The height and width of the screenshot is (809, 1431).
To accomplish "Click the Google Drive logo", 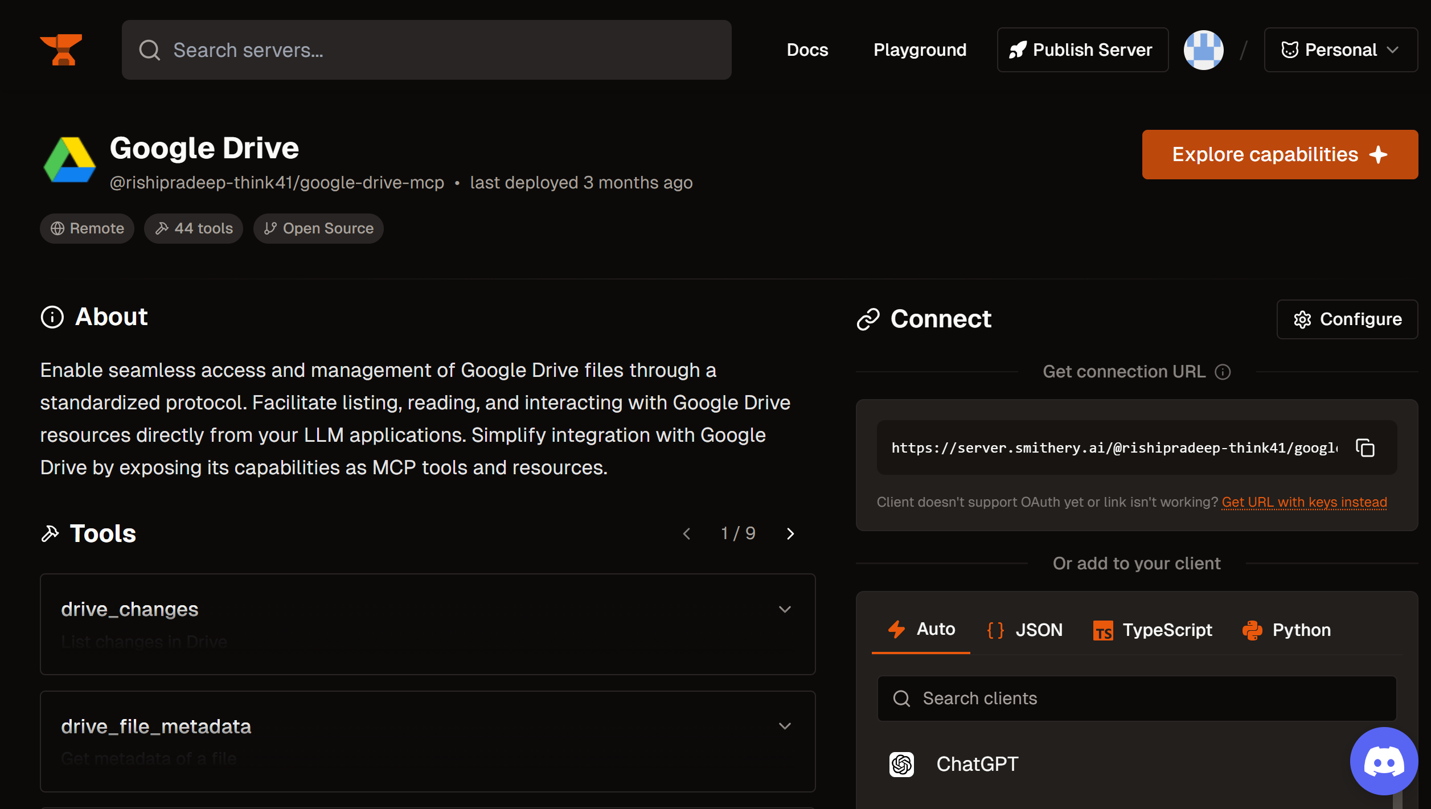I will point(69,161).
